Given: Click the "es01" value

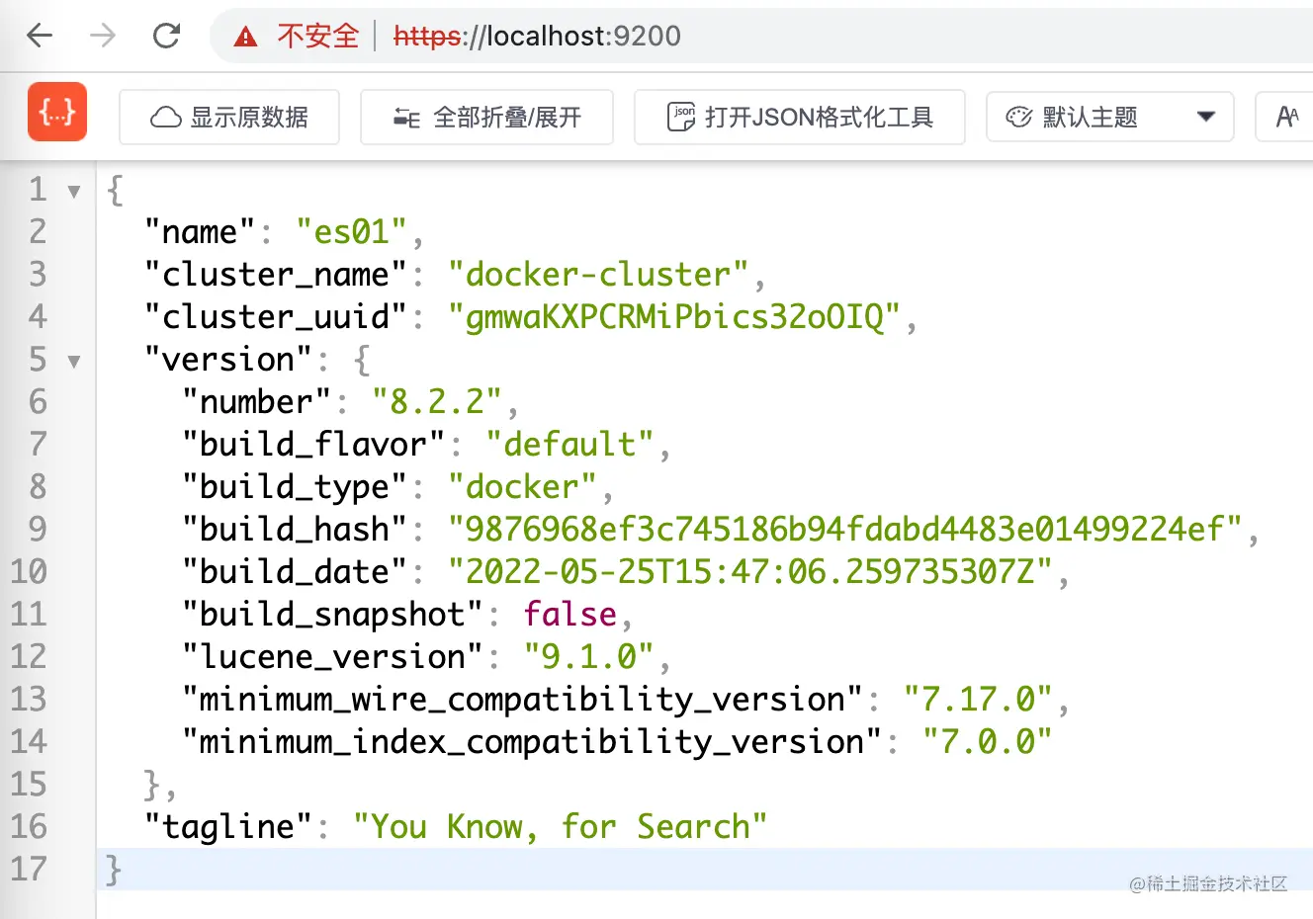Looking at the screenshot, I should pos(352,232).
